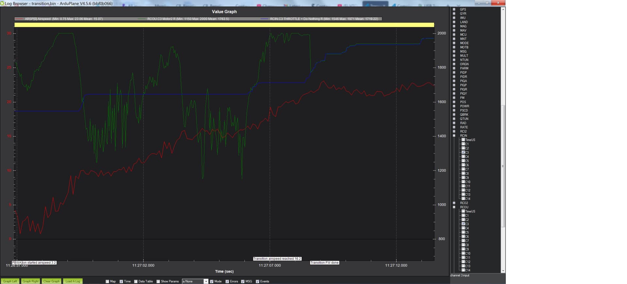627x284 pixels.
Task: Click the Clear Graph button
Action: [51, 281]
